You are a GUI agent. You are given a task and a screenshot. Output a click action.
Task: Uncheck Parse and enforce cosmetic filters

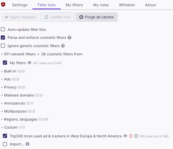coord(3,38)
